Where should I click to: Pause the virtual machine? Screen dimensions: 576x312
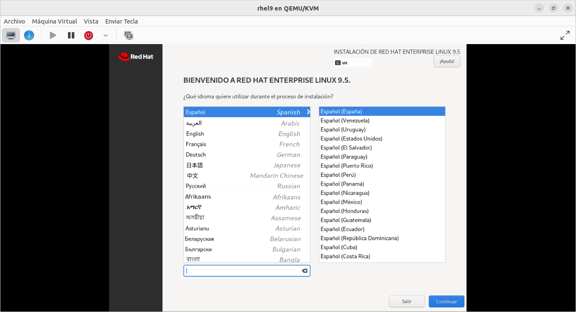pyautogui.click(x=71, y=36)
